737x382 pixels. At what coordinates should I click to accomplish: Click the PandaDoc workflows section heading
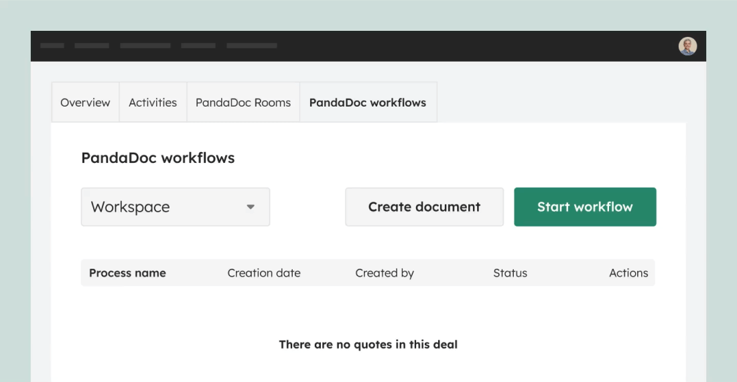click(x=158, y=158)
